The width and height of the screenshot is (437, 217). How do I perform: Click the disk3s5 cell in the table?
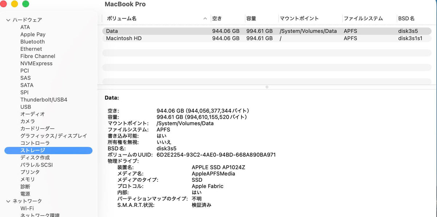tap(408, 31)
